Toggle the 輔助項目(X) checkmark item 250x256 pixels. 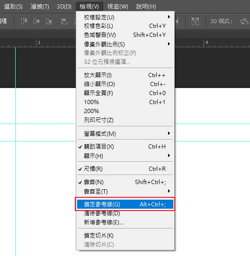coord(125,147)
